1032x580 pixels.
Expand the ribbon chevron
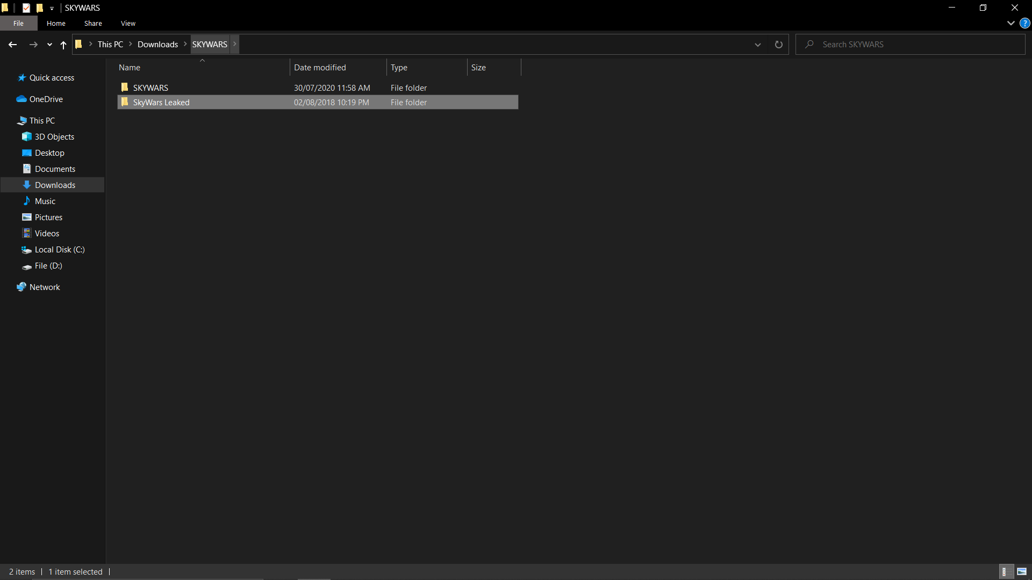[x=1010, y=24]
